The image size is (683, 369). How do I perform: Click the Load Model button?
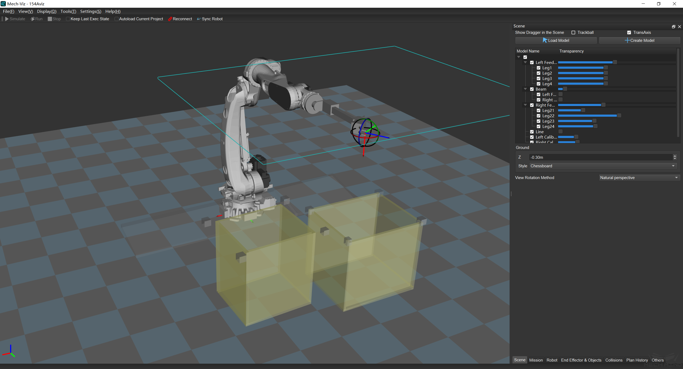tap(556, 40)
